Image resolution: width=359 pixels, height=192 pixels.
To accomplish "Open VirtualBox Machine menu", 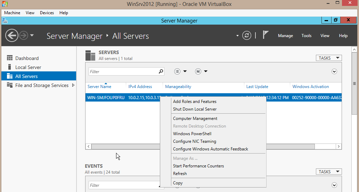I will (12, 13).
